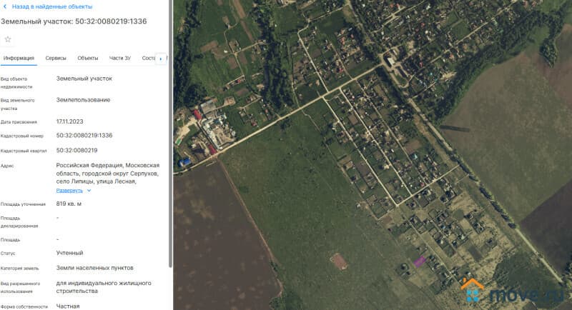
Task: Click the 819 кв. м area value
Action: [x=69, y=204]
